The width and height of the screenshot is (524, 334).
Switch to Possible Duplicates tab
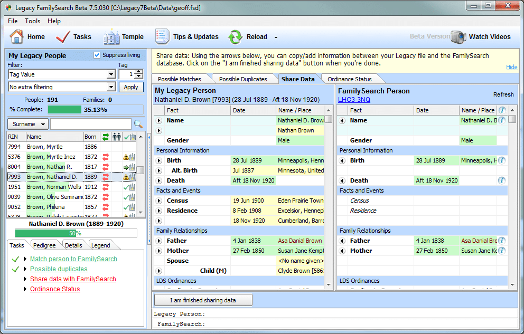click(243, 79)
